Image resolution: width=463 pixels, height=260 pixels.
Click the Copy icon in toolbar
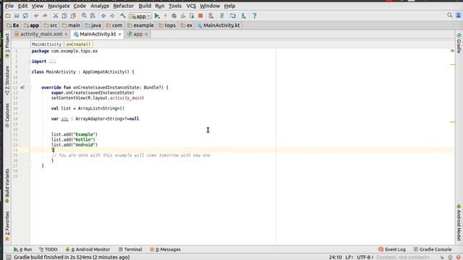(x=64, y=16)
